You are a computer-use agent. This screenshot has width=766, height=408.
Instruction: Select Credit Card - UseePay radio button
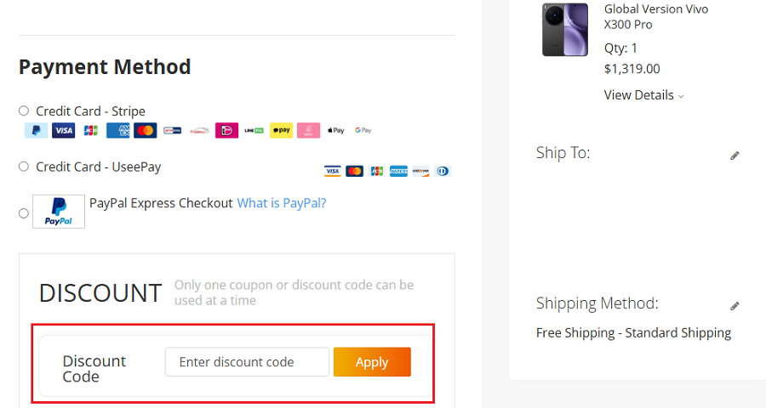point(24,167)
